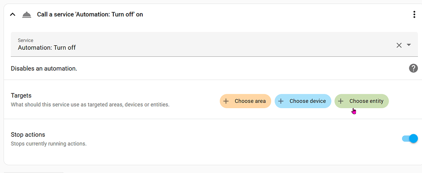Click the plus icon on Choose area

226,101
